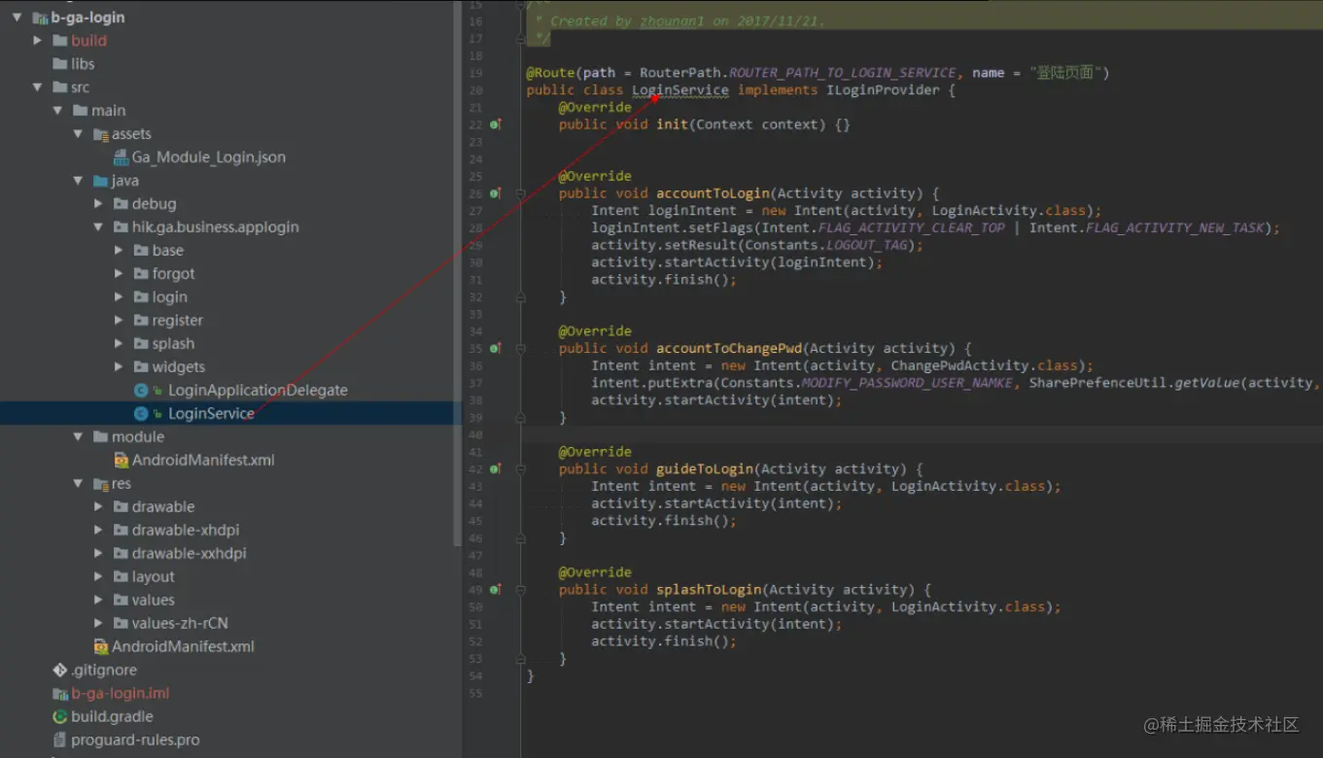
Task: Click the b-ga-login module folder icon
Action: [x=40, y=17]
